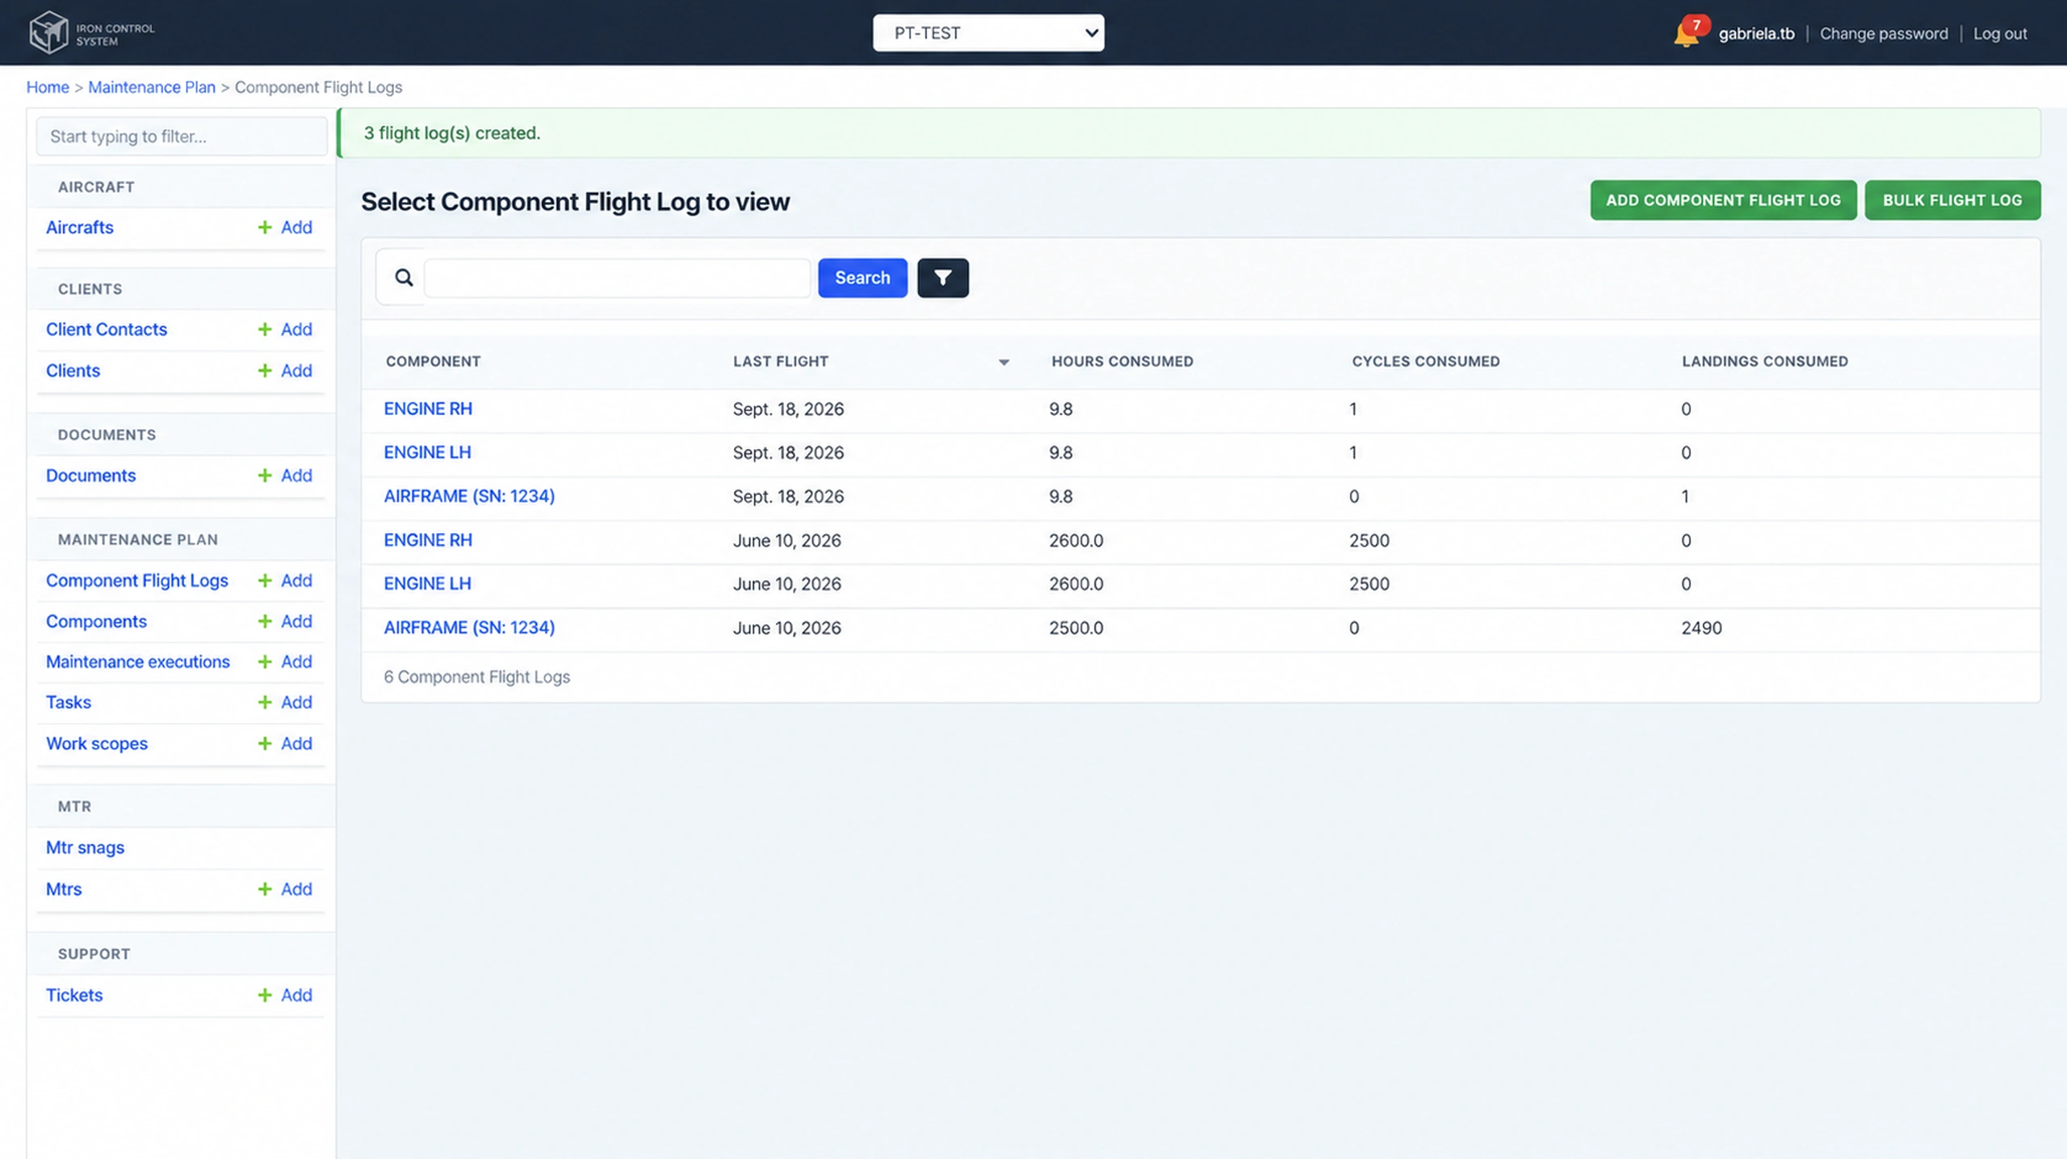The height and width of the screenshot is (1159, 2067).
Task: Open ENGINE LH log dated Sept. 18, 2026
Action: (427, 452)
